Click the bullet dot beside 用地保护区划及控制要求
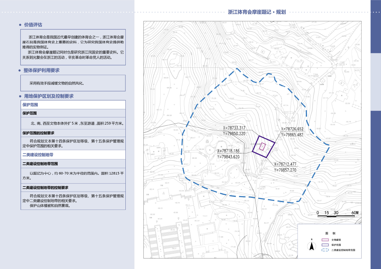 20,96
